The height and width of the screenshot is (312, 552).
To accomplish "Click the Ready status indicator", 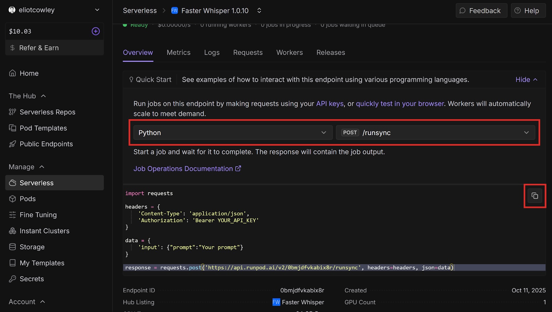I will (135, 25).
